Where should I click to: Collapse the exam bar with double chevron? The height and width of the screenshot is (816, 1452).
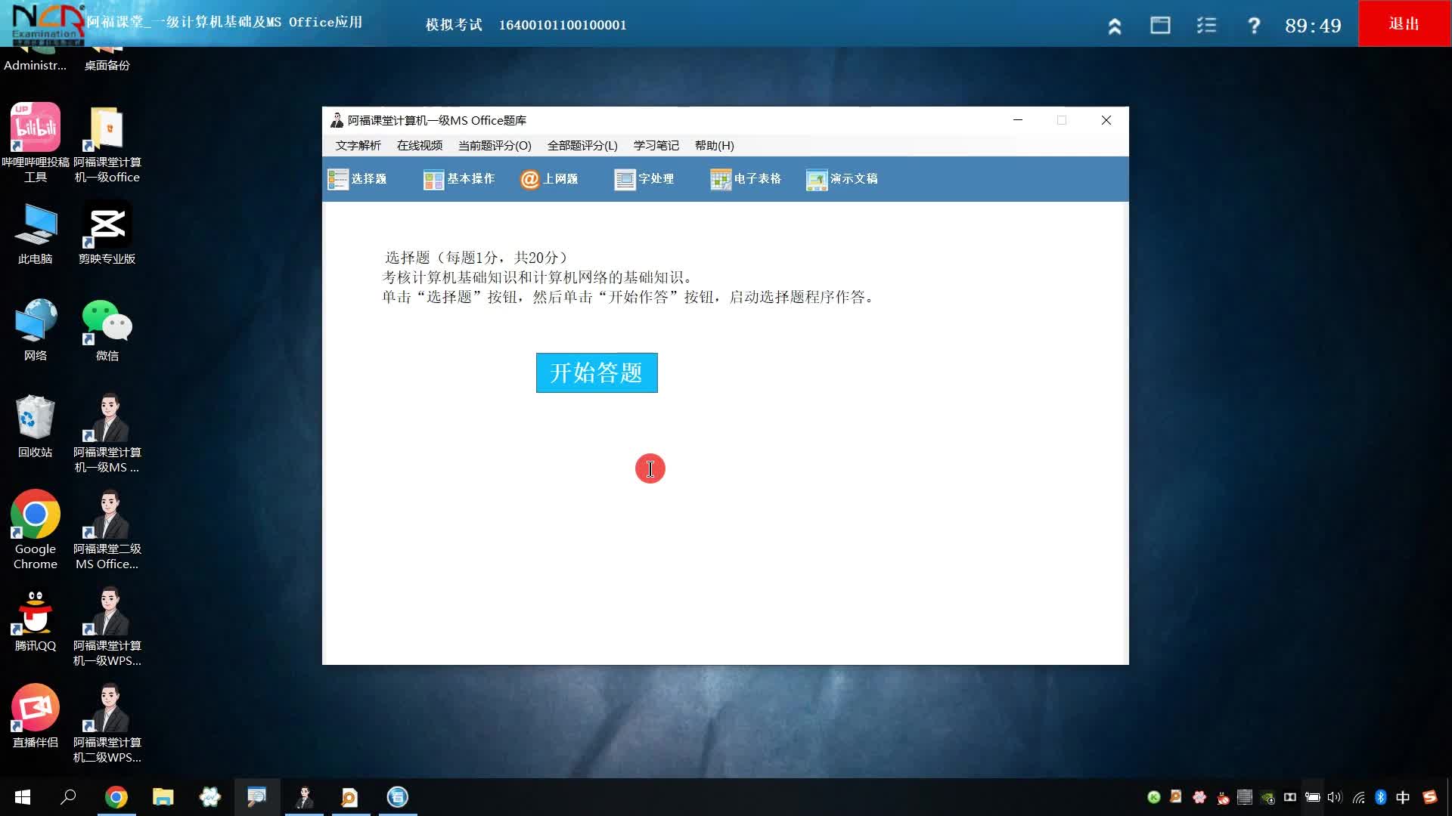[x=1115, y=26]
